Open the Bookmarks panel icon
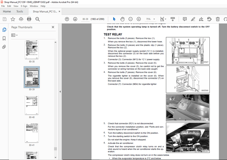Image resolution: width=227 pixels, height=160 pixels. click(4, 38)
